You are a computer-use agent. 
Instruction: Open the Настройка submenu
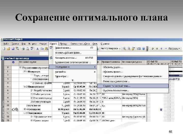click(73, 72)
